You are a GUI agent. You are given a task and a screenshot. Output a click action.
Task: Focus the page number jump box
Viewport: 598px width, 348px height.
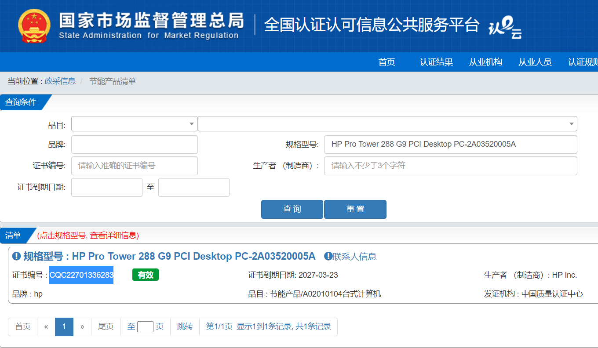[x=145, y=327]
